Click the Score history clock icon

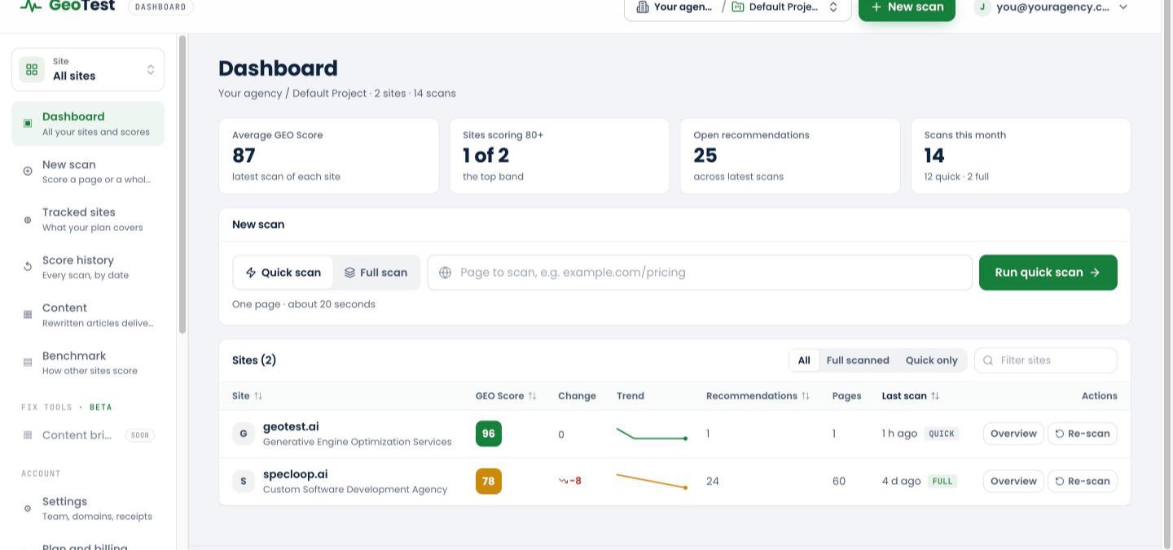click(x=28, y=267)
